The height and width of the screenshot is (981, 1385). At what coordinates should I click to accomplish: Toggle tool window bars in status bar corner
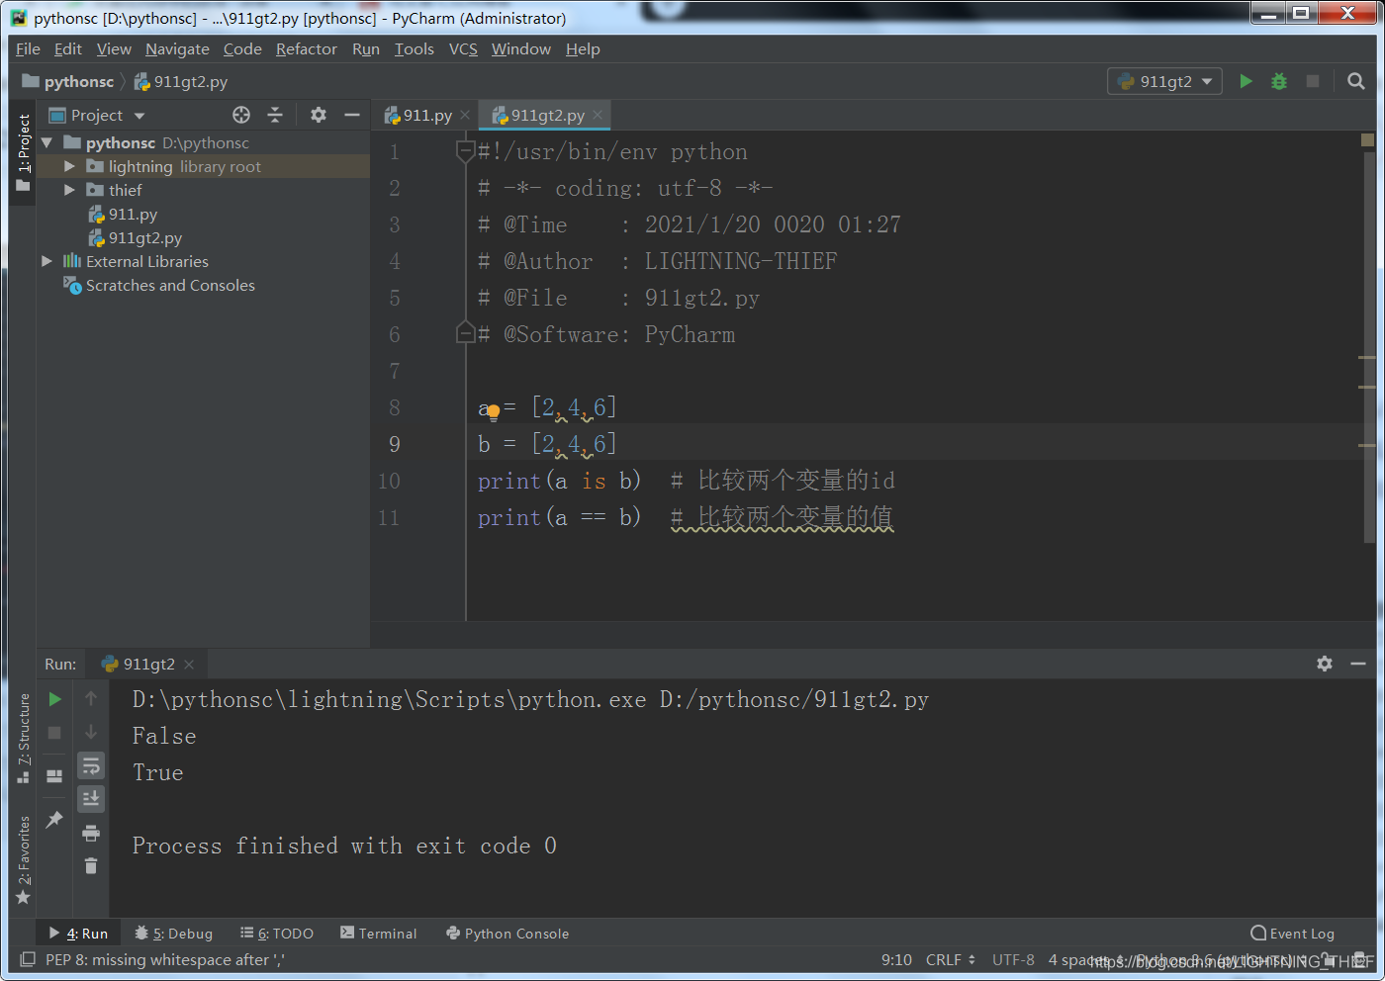(28, 959)
